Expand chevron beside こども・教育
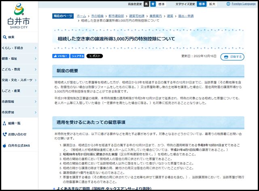259x191 pixels. tap(36, 69)
